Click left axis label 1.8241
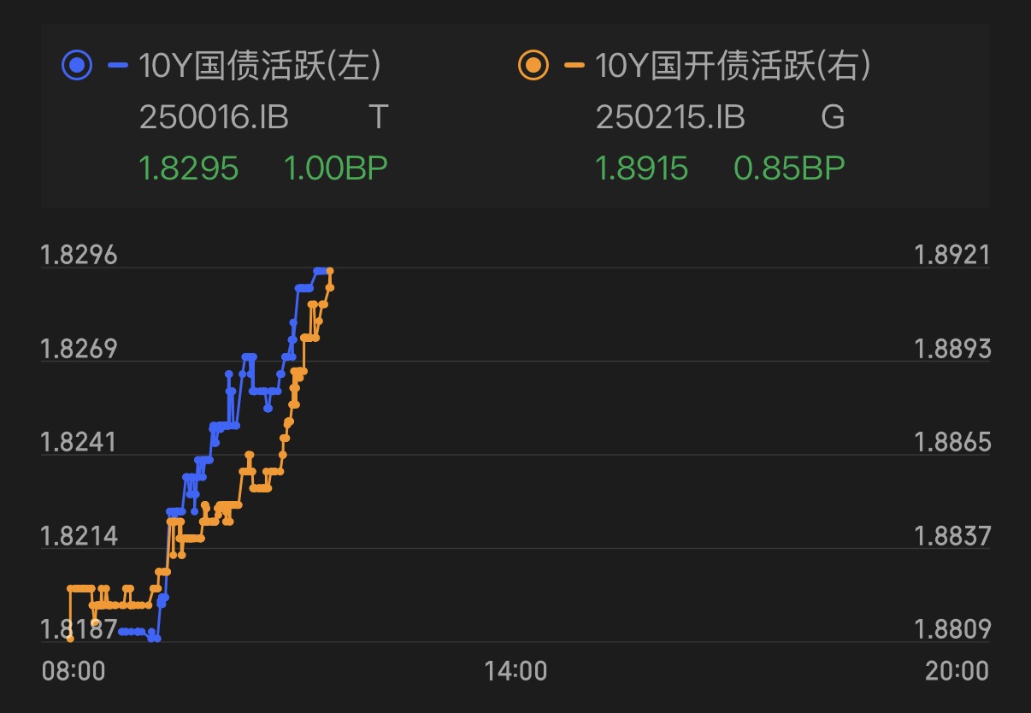1031x713 pixels. (79, 442)
